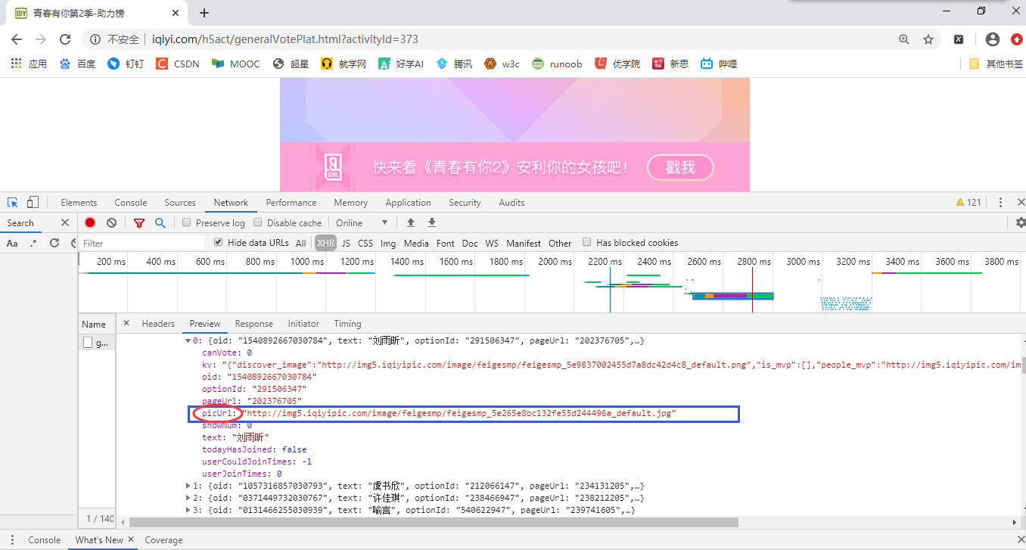The height and width of the screenshot is (550, 1026).
Task: Open the Network settings gear icon
Action: [1021, 222]
